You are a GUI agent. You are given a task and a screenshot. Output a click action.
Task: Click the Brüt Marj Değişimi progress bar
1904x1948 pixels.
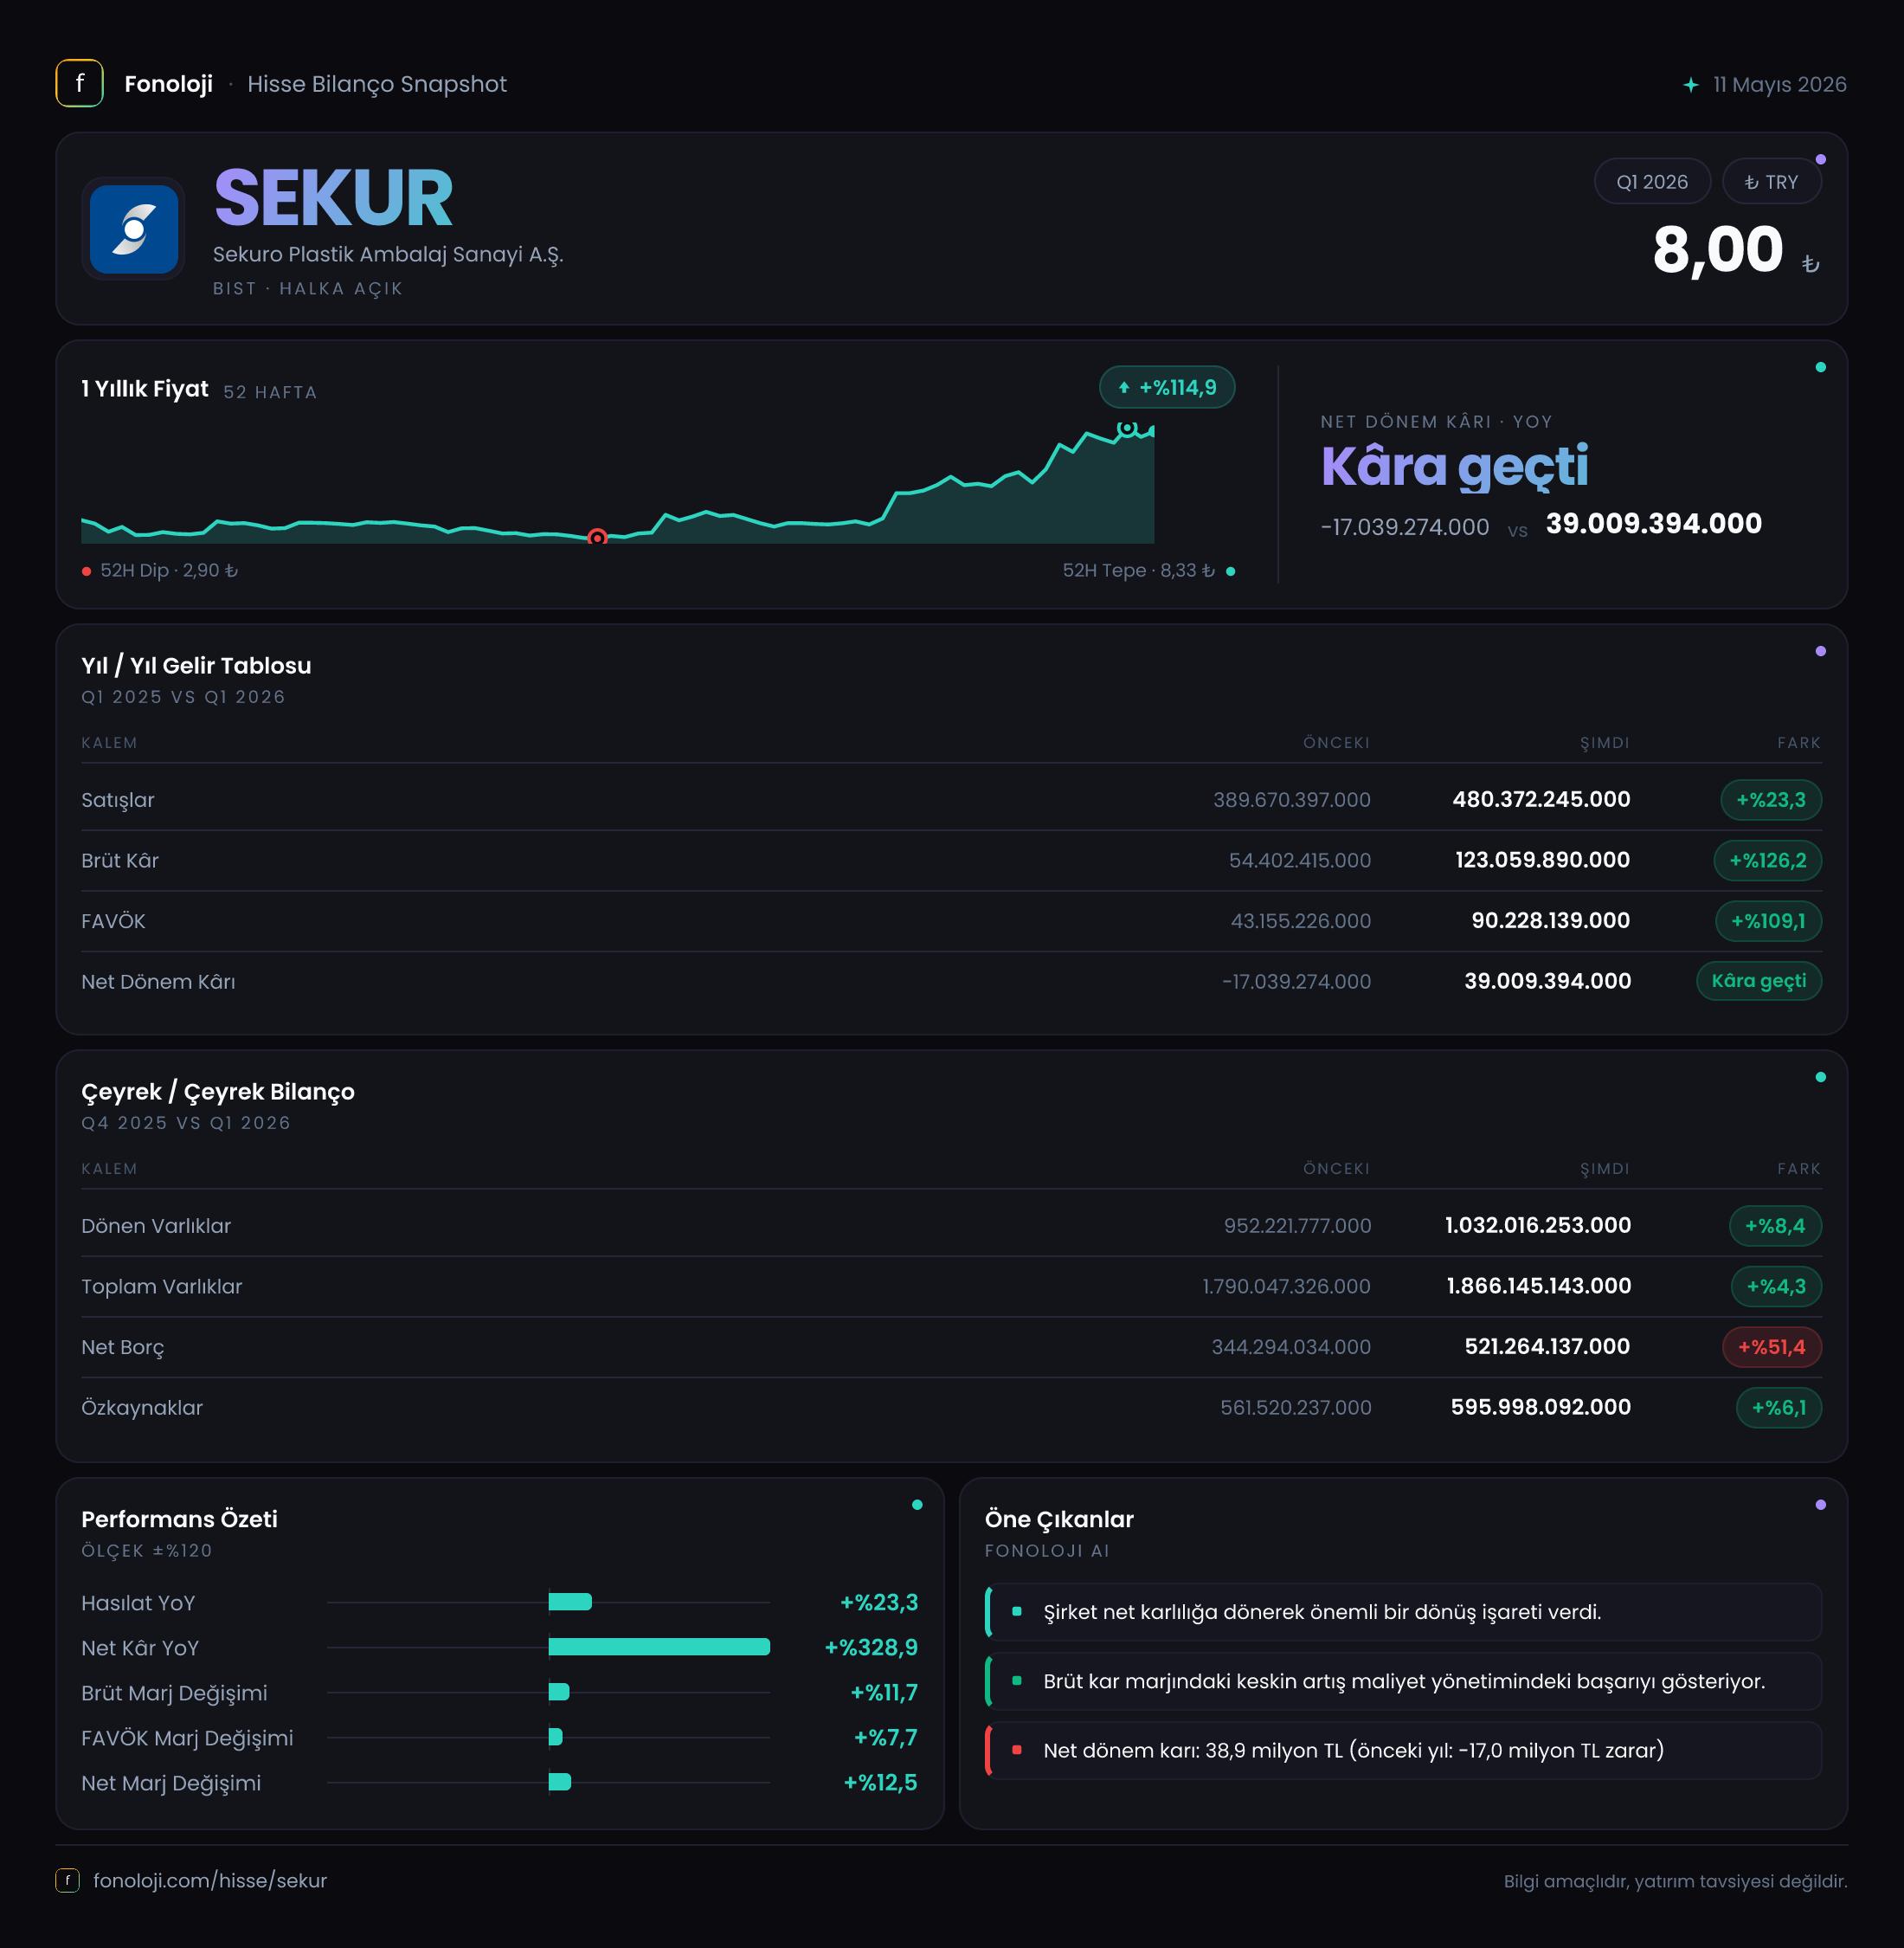559,1693
